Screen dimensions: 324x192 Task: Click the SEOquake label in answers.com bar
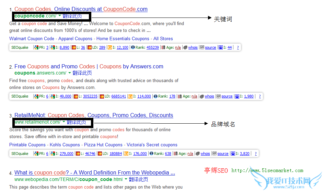[x=20, y=96]
